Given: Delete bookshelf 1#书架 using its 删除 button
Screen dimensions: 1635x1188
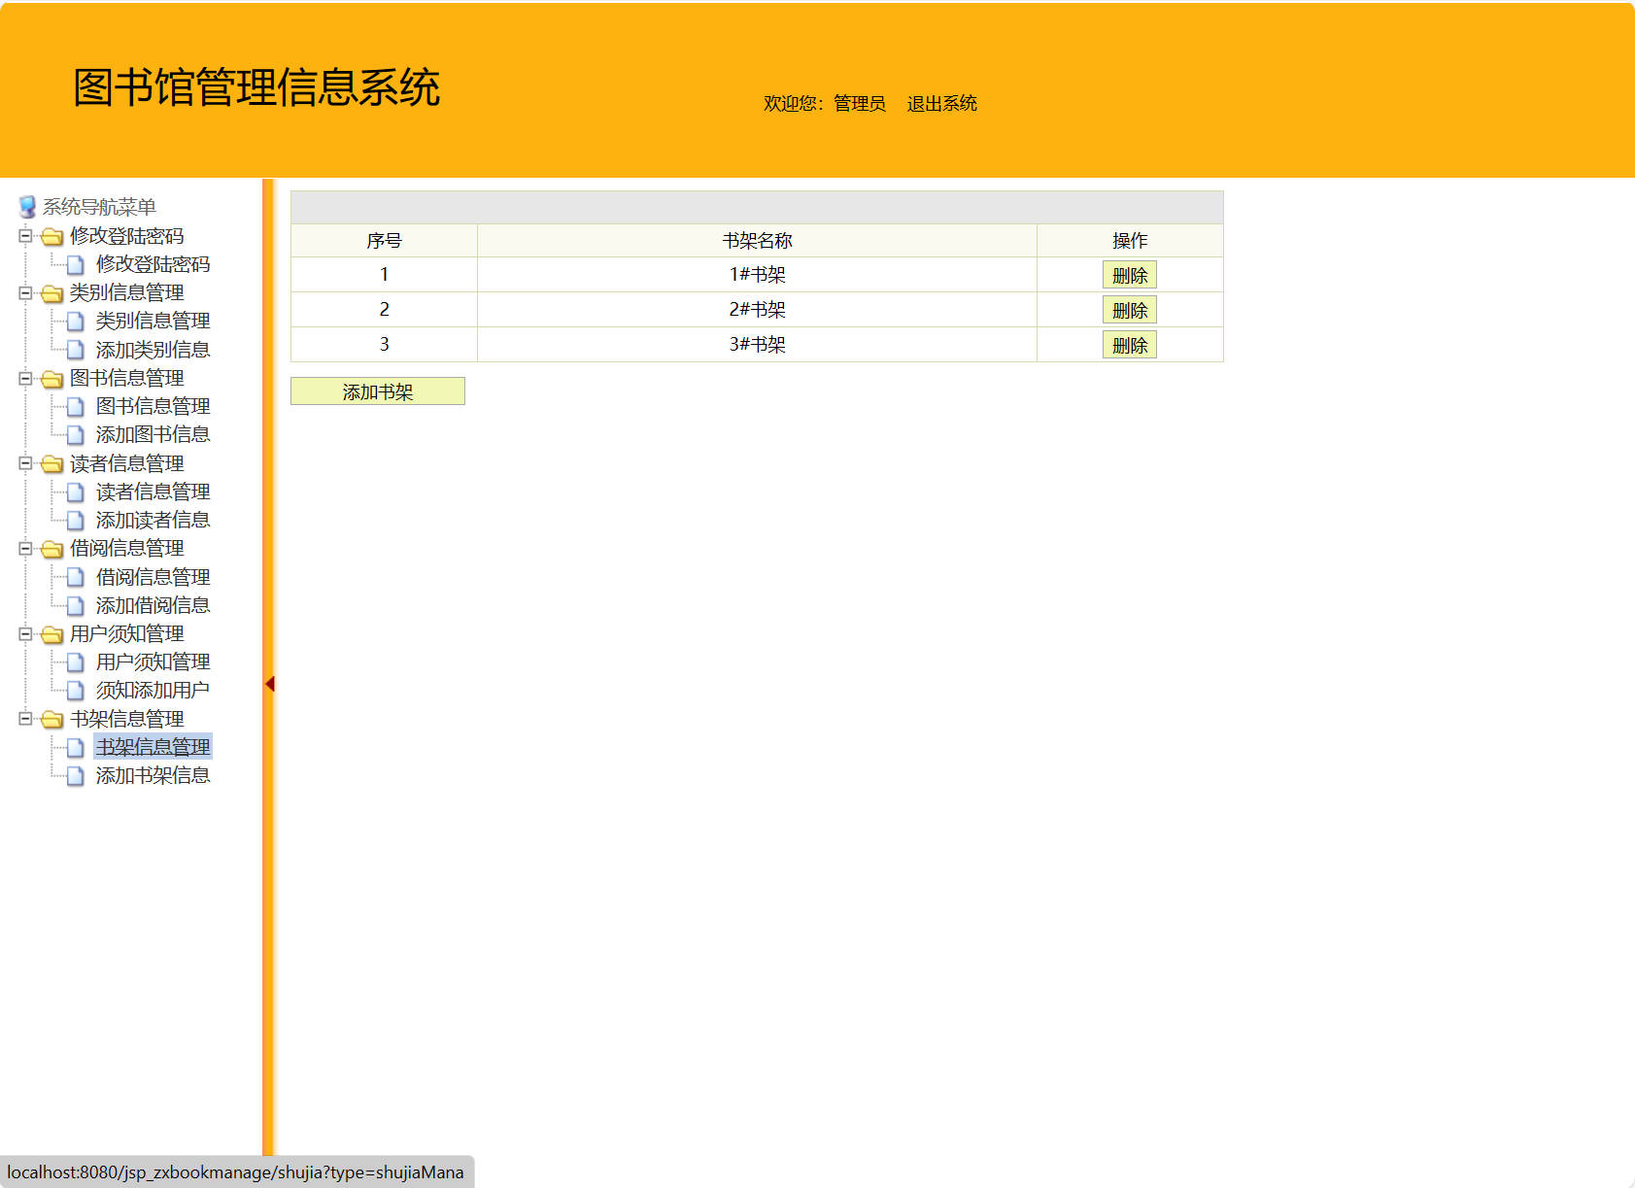Looking at the screenshot, I should [1130, 274].
